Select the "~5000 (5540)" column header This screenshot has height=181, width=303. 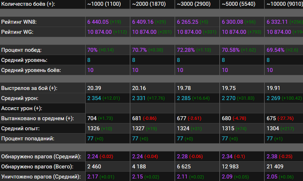(x=238, y=4)
